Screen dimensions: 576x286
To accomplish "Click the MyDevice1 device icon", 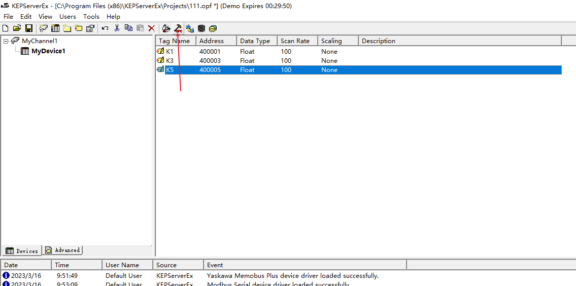I will 25,51.
